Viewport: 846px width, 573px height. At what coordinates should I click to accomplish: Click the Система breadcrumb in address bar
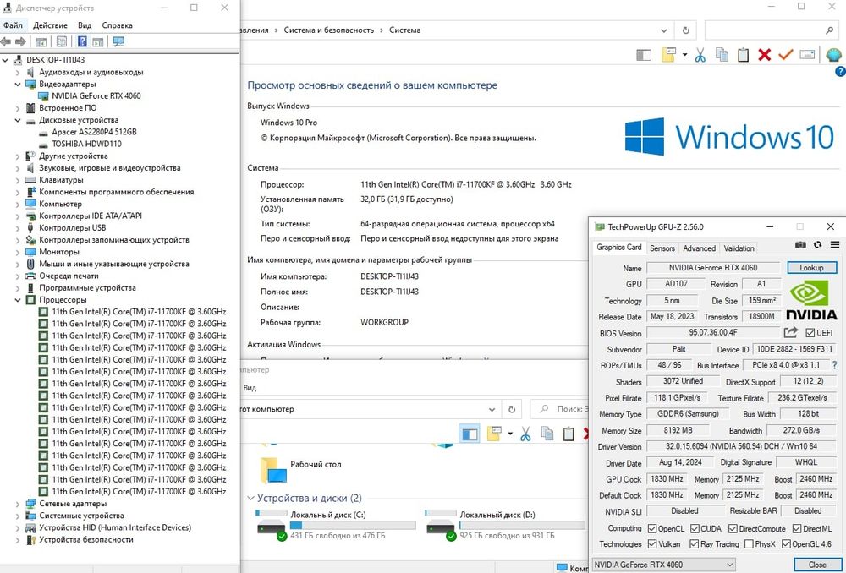[404, 30]
